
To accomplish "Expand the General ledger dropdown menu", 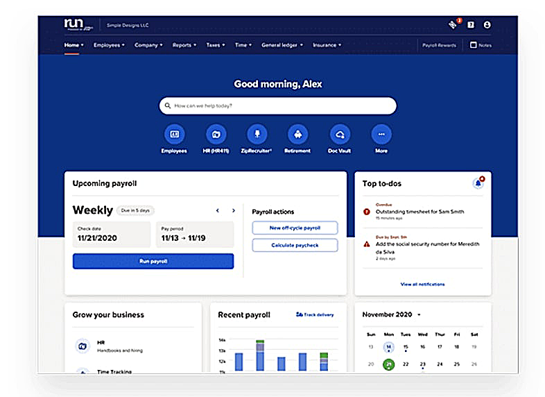I will pos(282,45).
